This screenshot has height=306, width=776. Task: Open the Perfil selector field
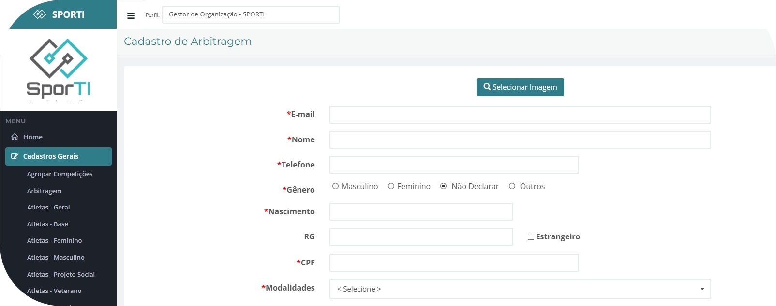[x=251, y=14]
